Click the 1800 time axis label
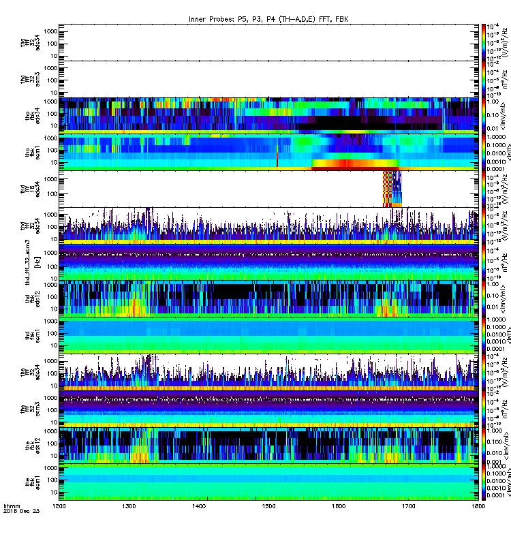The height and width of the screenshot is (545, 511). (x=478, y=506)
